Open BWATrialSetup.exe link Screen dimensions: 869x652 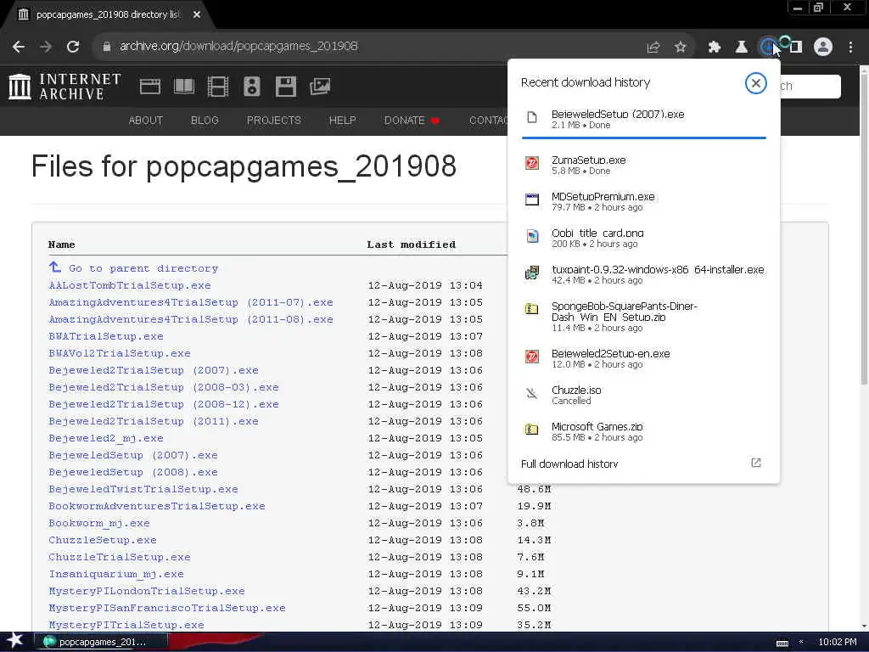106,336
